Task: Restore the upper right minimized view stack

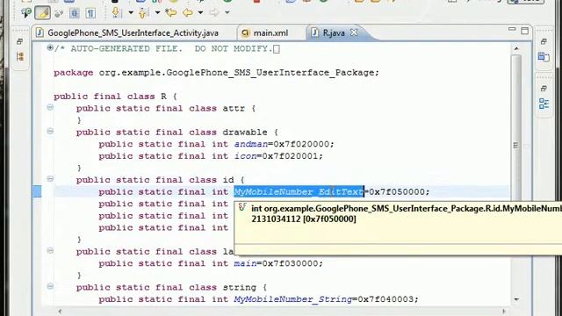Action: tap(544, 41)
